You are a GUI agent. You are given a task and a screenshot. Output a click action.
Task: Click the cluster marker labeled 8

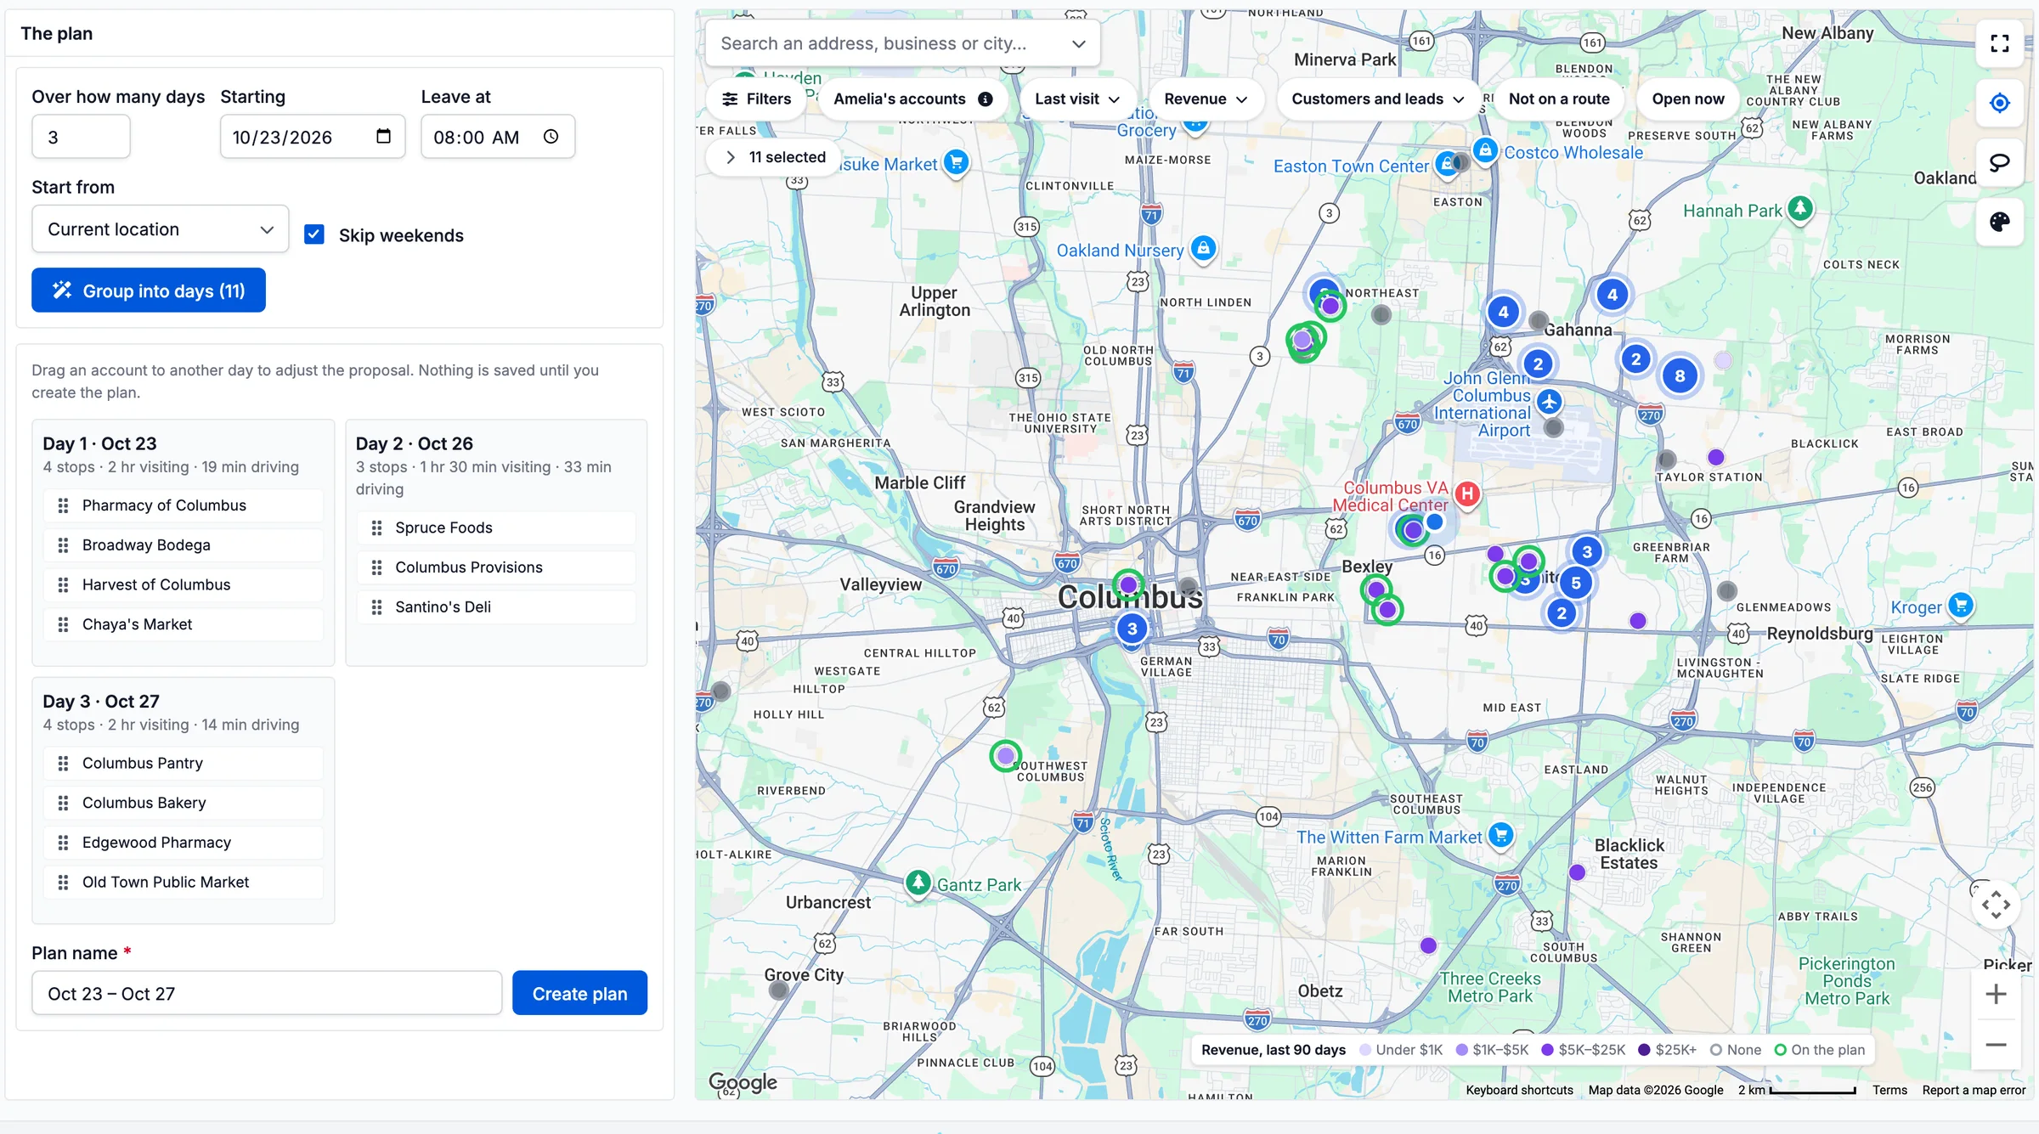tap(1679, 376)
